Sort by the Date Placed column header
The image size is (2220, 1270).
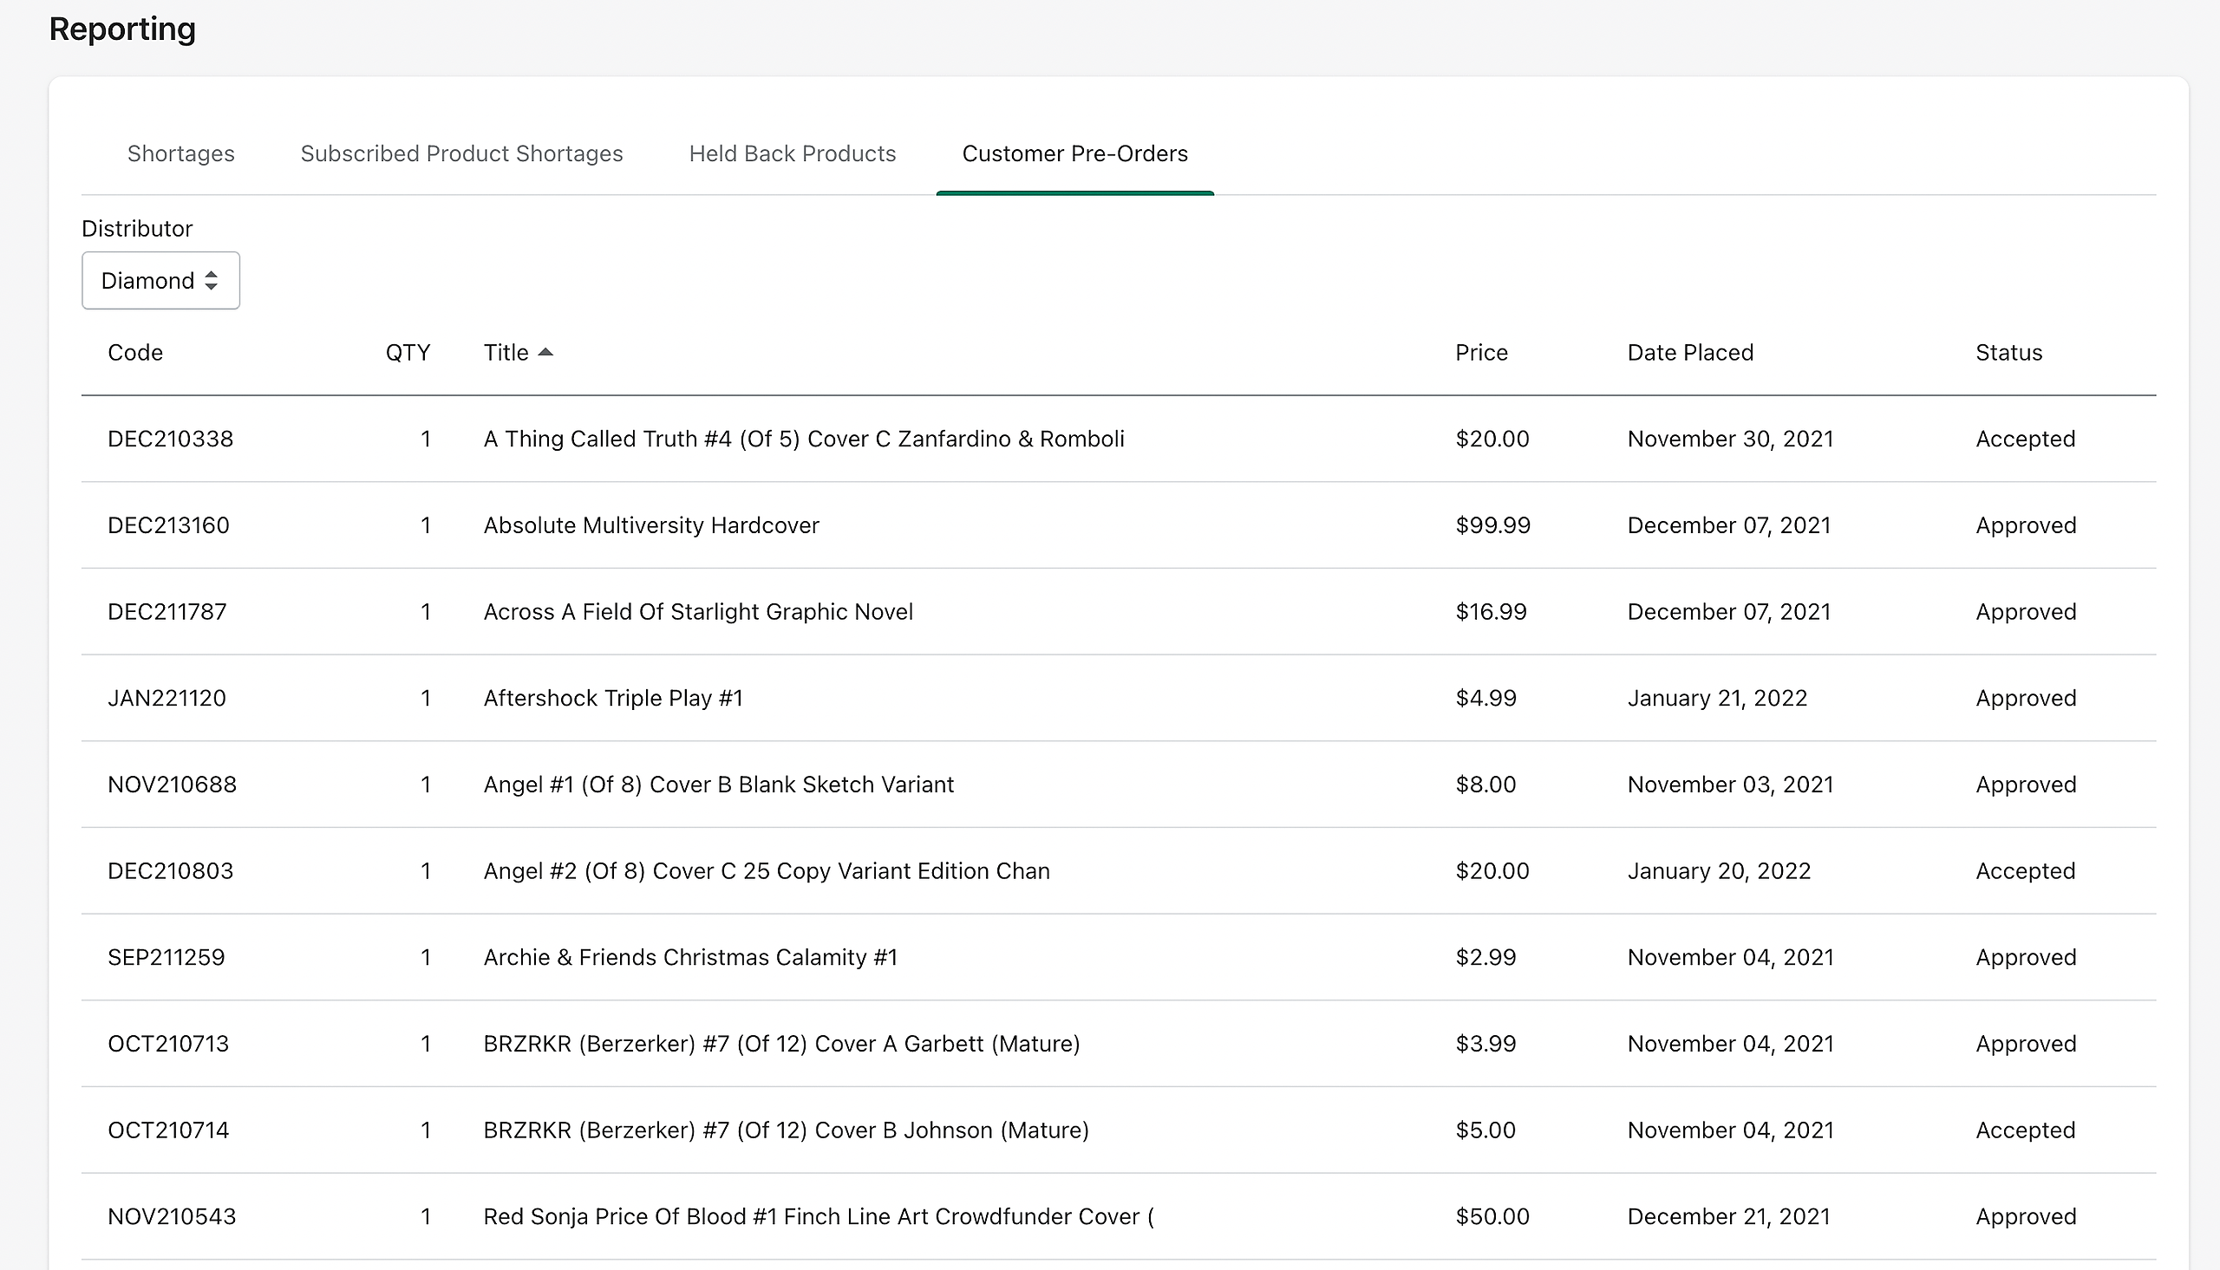point(1689,352)
